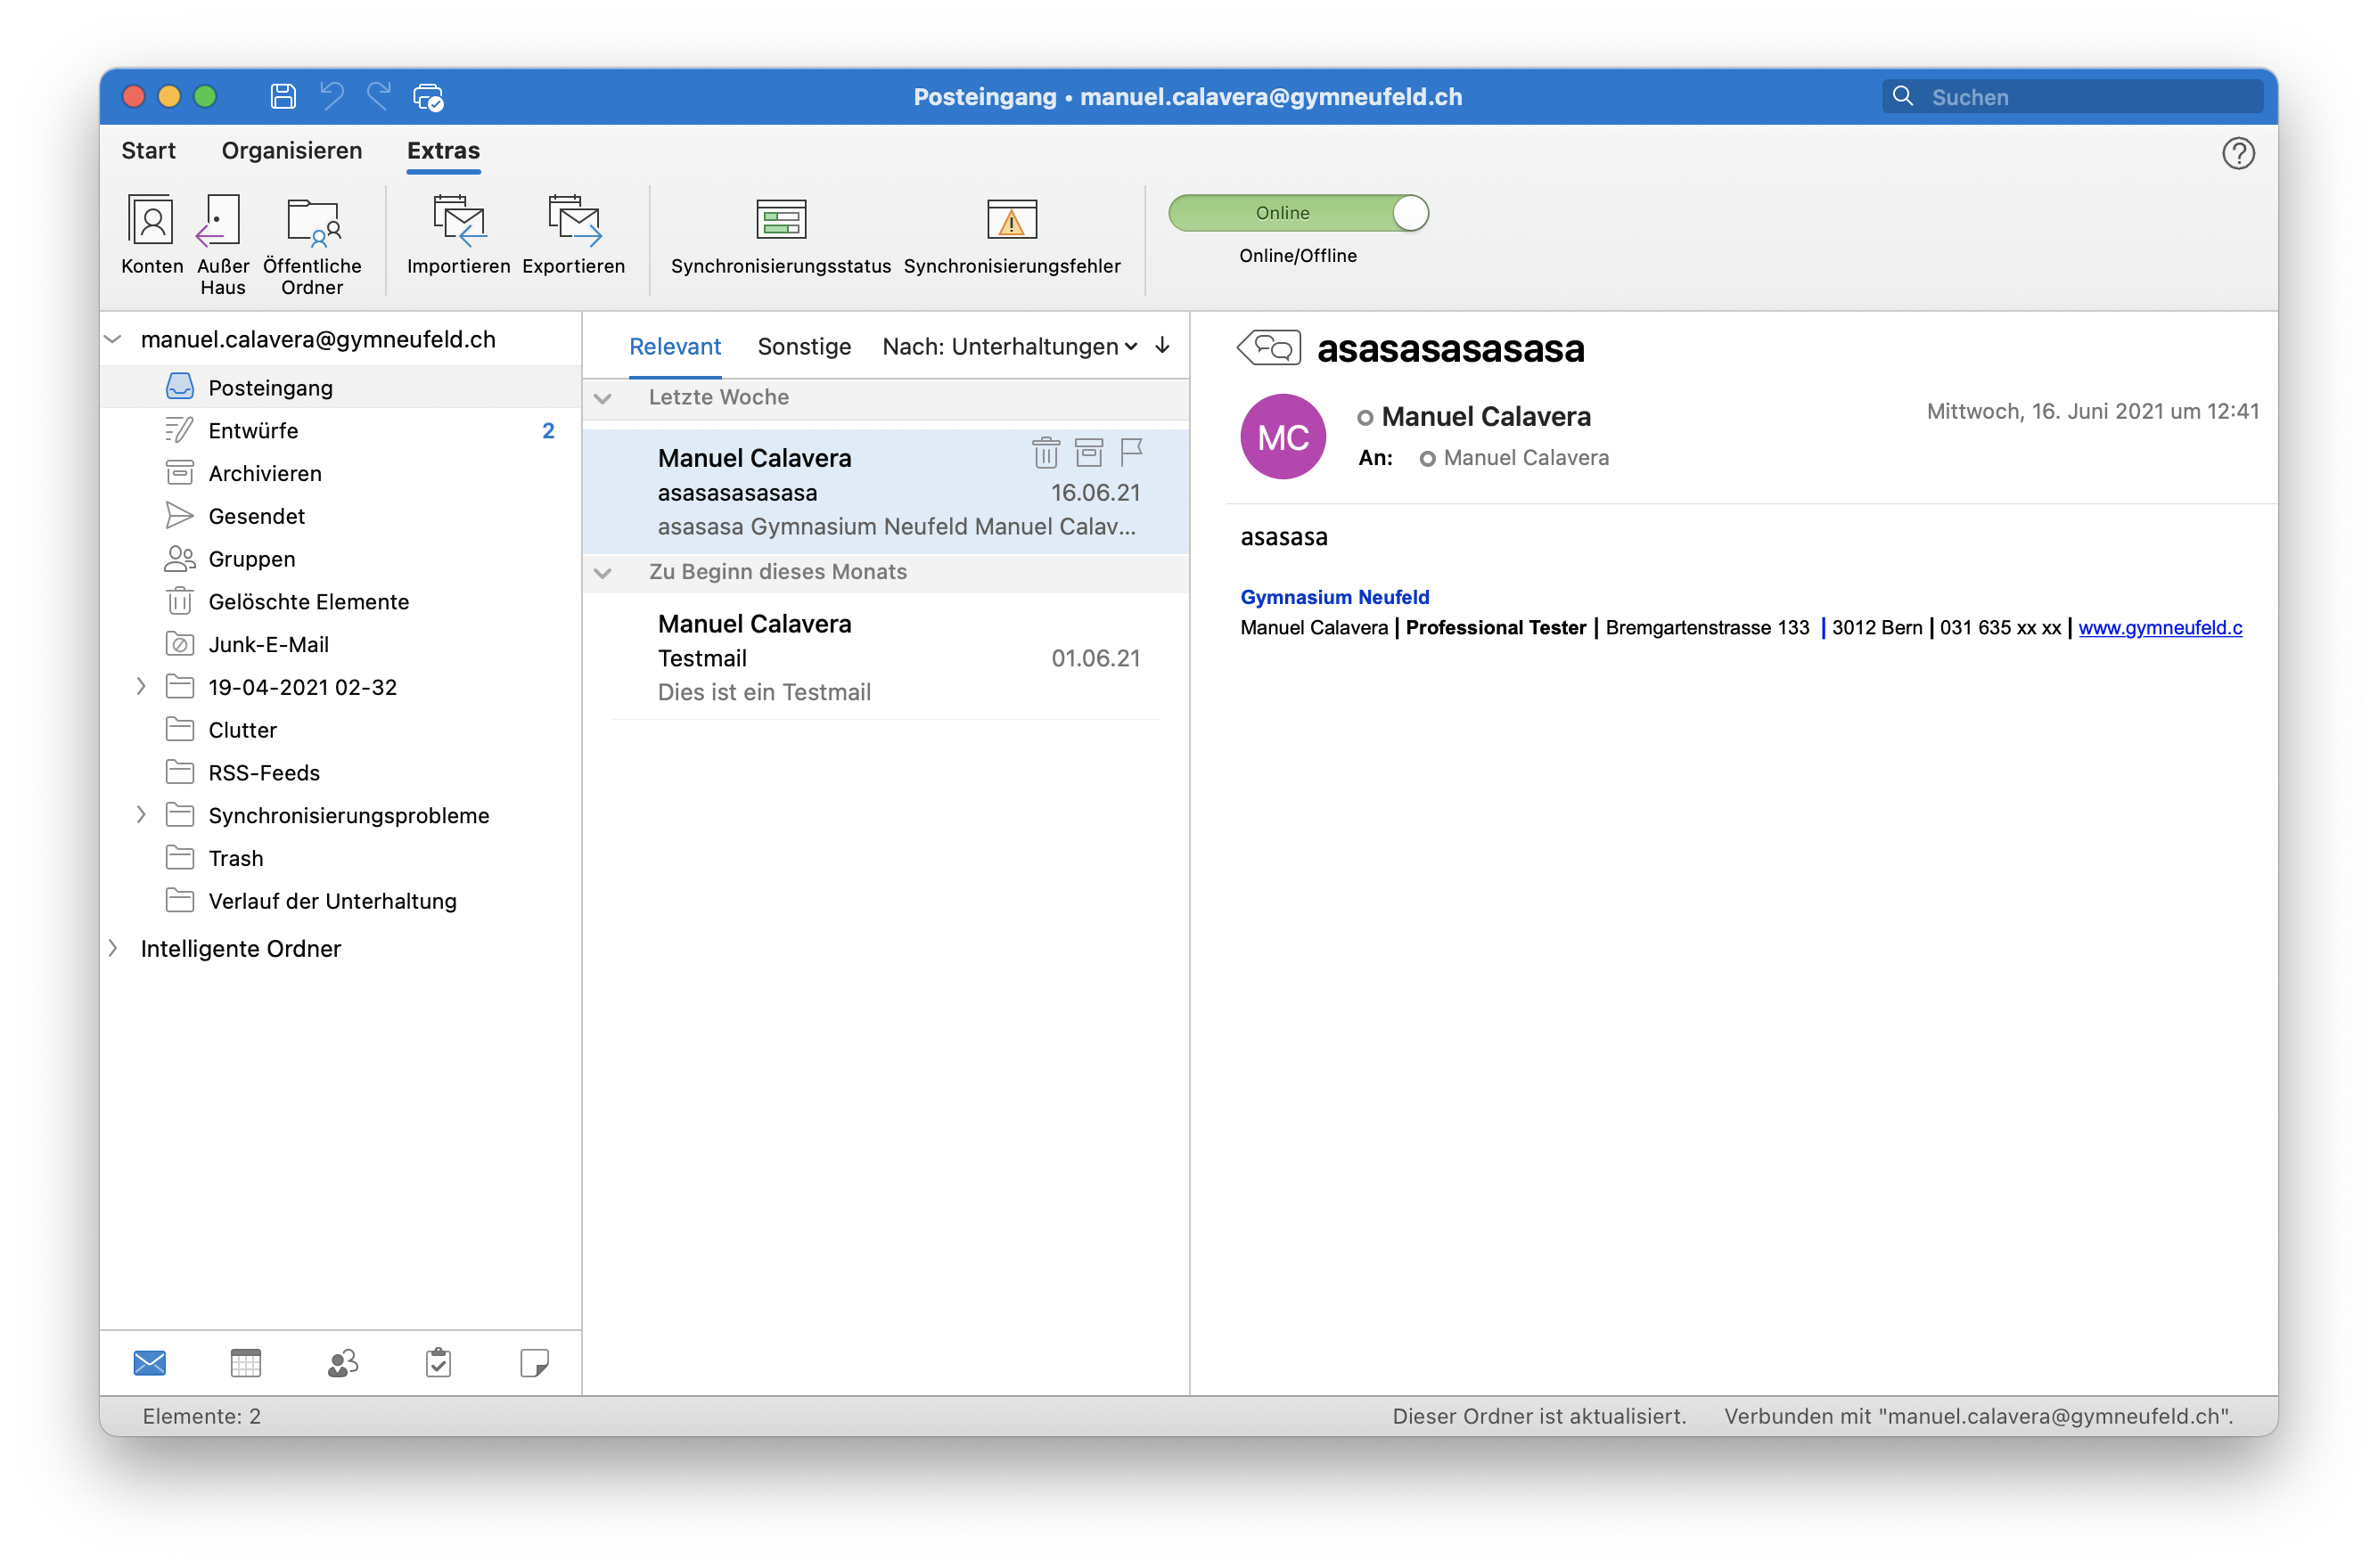The image size is (2378, 1568).
Task: Open the Konten accounts icon
Action: [x=151, y=220]
